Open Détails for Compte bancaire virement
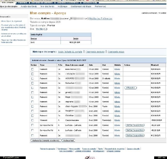167x159 pixels. coord(117,120)
